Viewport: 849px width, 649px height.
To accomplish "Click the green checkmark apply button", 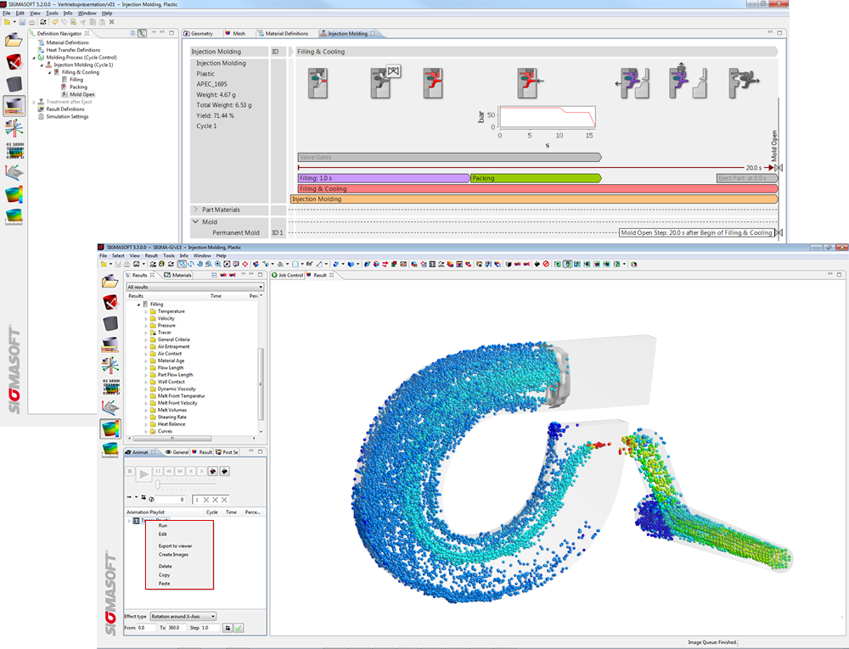I will [239, 628].
